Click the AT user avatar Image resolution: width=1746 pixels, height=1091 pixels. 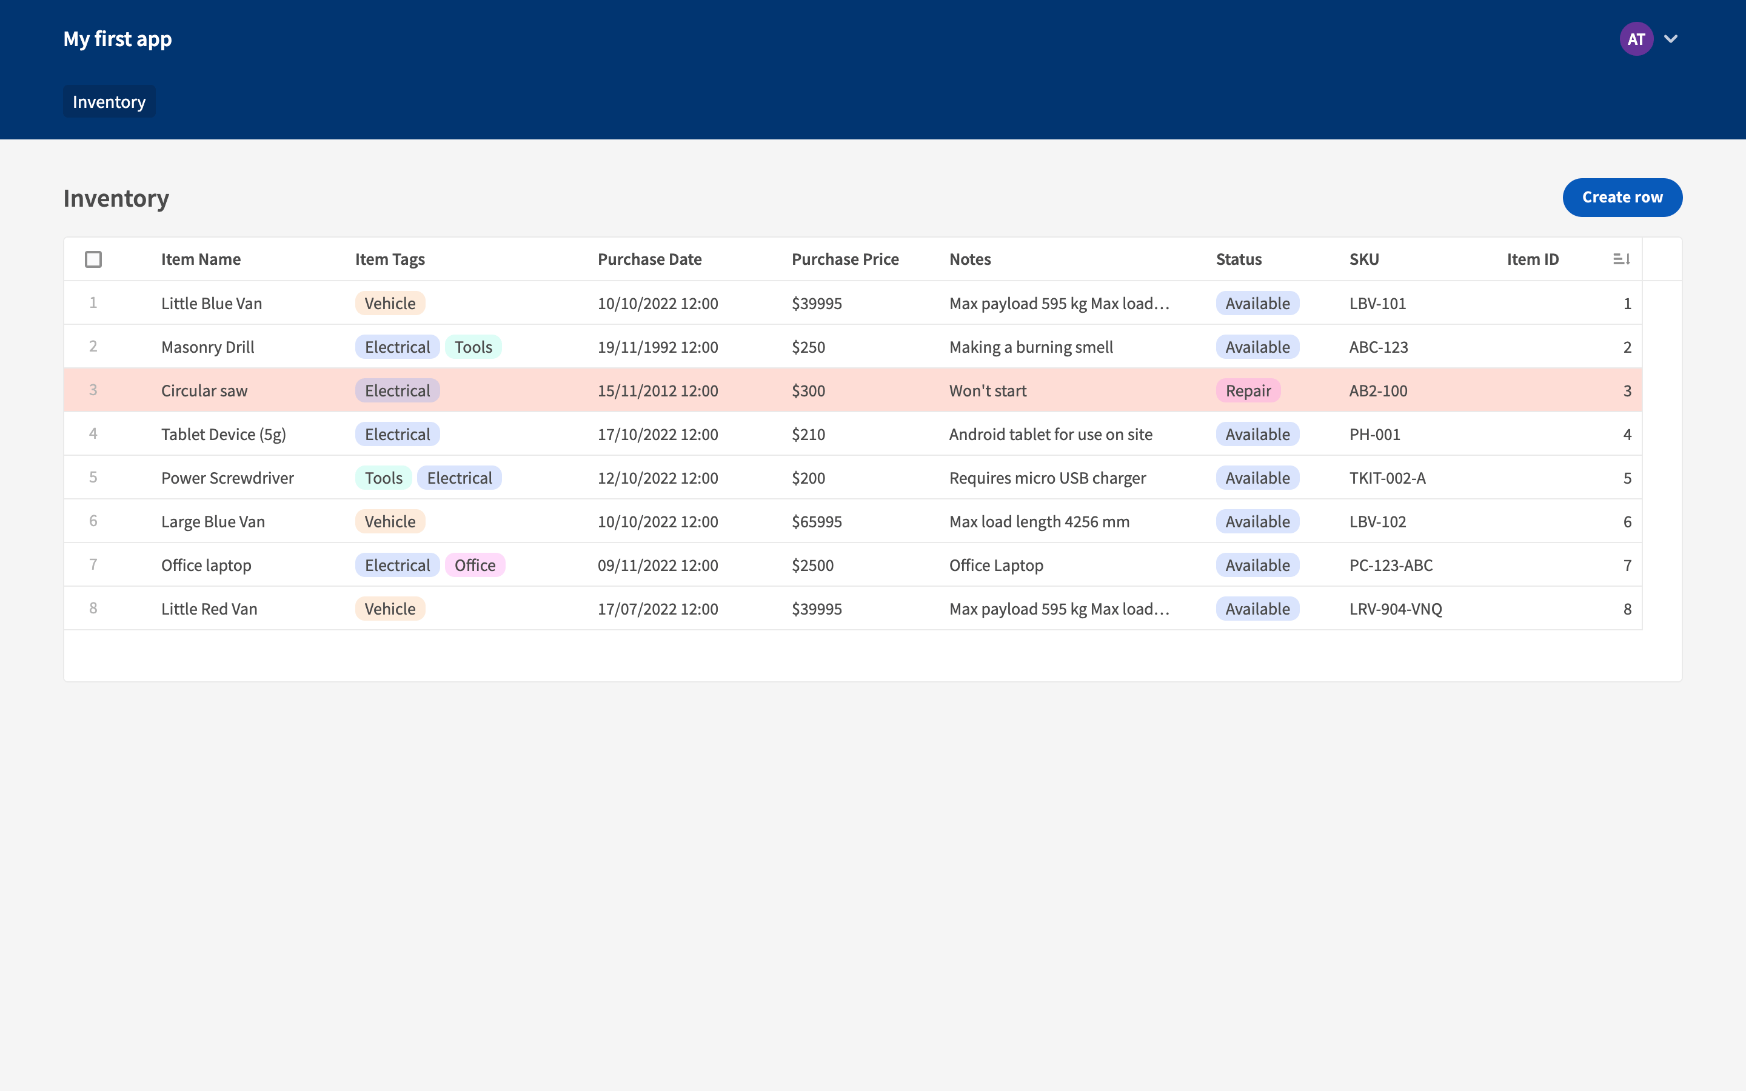point(1636,39)
